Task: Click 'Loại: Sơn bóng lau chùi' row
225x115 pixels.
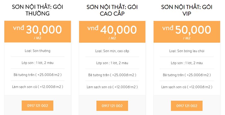Action: [187, 51]
